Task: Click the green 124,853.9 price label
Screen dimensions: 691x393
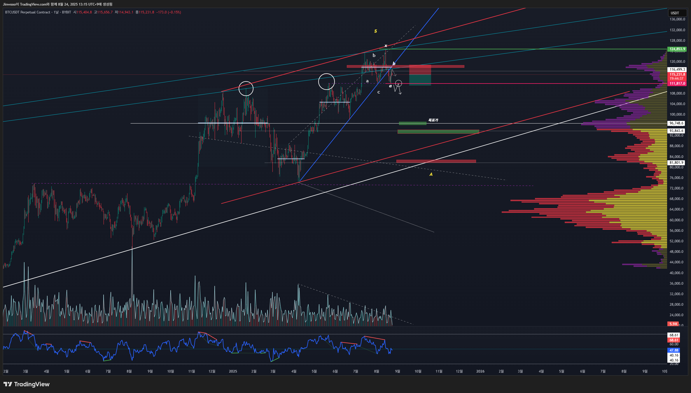Action: point(677,49)
